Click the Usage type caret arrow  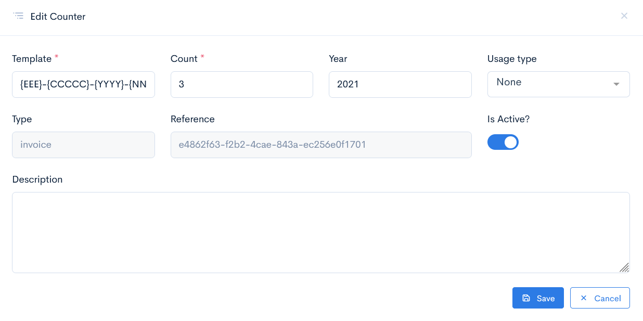tap(616, 84)
